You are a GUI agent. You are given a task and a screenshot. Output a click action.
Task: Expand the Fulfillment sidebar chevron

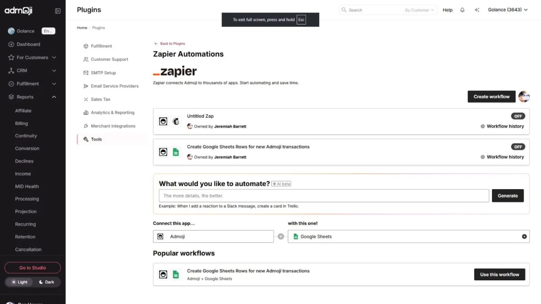(x=54, y=84)
